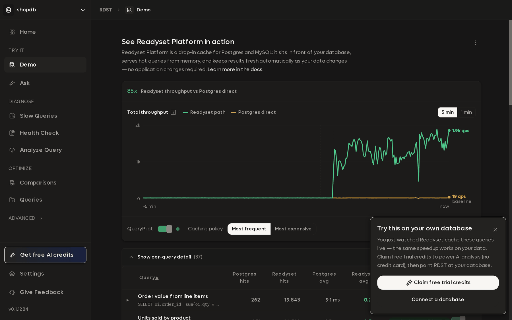This screenshot has height=320, width=512.
Task: Click Get free AI credits button
Action: pyautogui.click(x=45, y=255)
